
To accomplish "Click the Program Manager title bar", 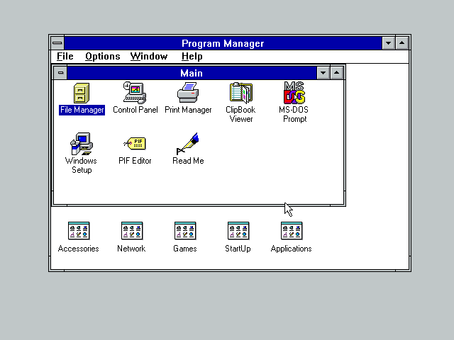I will tap(223, 43).
